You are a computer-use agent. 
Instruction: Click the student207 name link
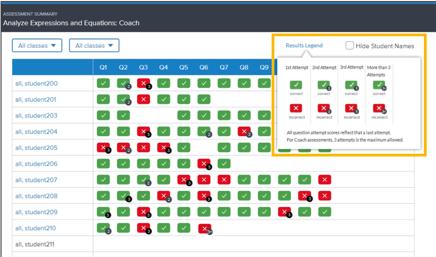(x=36, y=180)
